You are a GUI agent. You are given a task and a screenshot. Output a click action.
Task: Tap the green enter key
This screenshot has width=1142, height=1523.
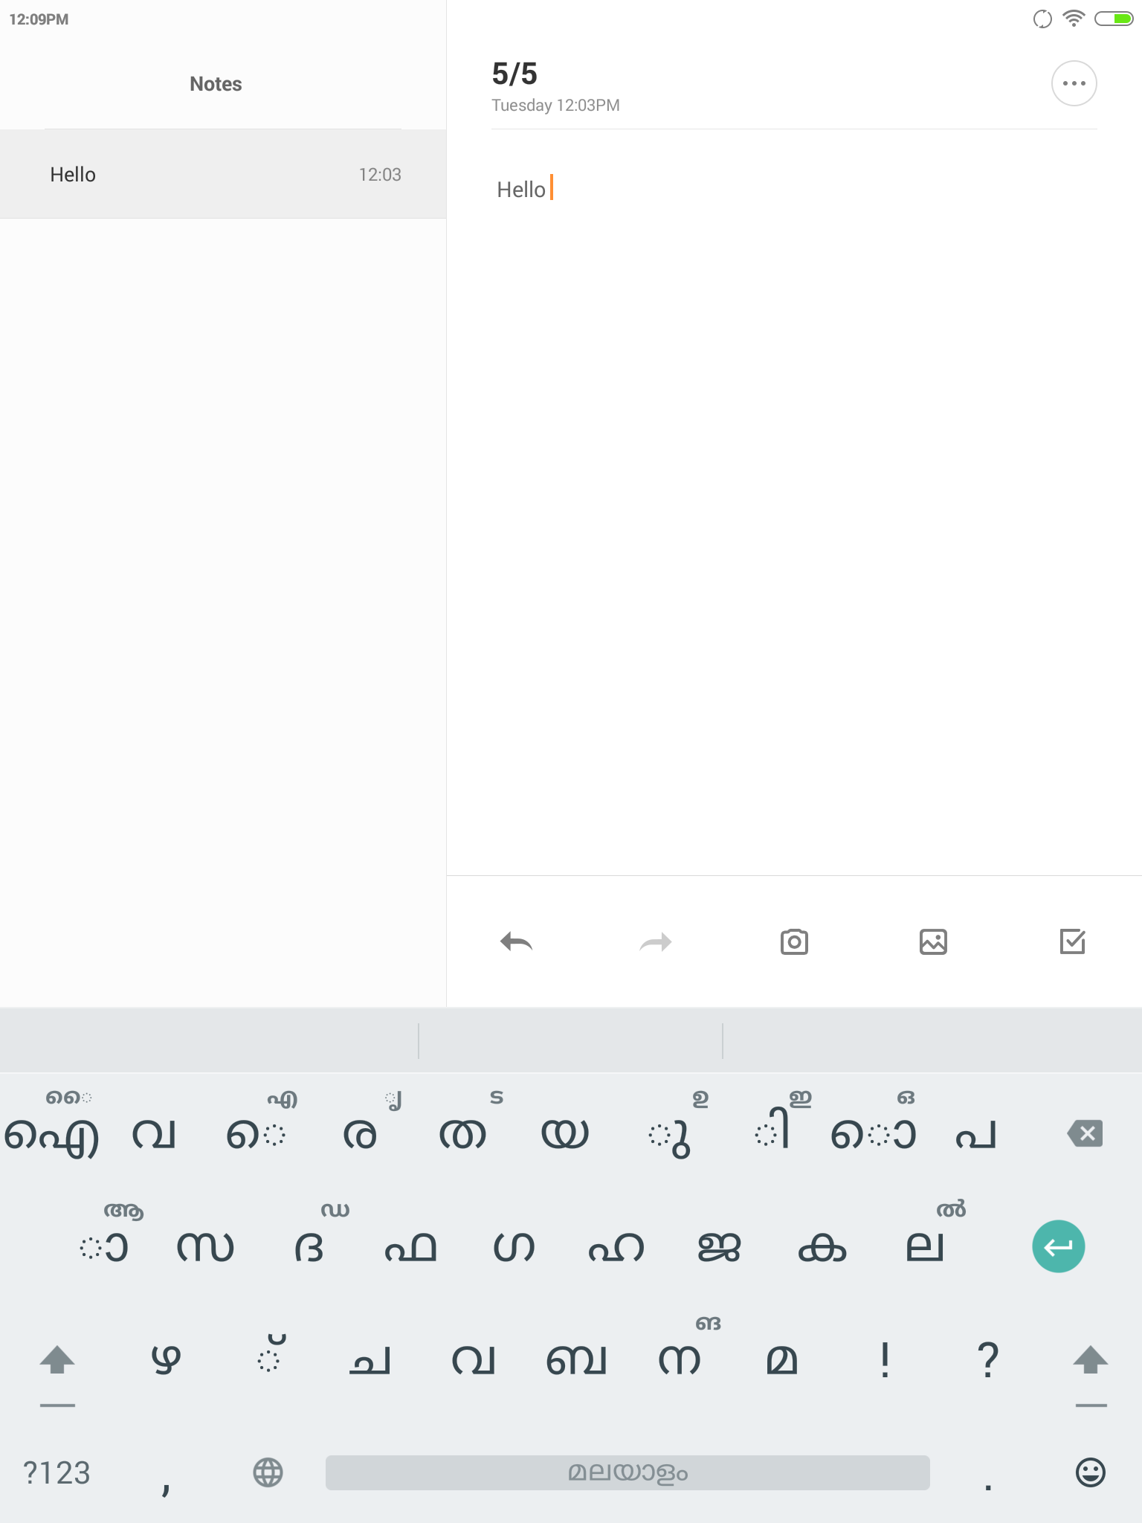click(x=1058, y=1246)
